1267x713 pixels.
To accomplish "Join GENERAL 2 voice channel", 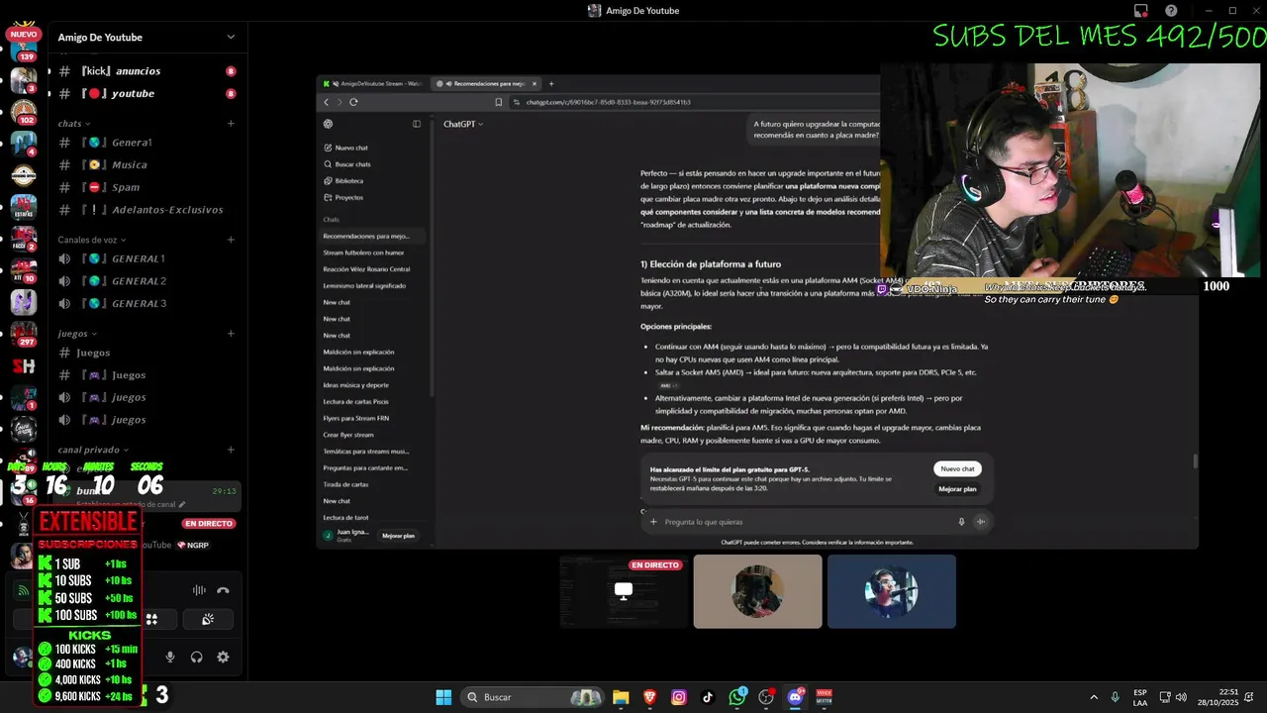I will [146, 281].
